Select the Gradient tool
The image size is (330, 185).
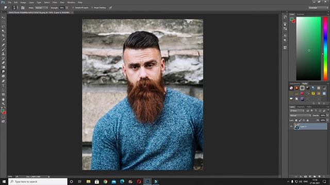pyautogui.click(x=3, y=67)
